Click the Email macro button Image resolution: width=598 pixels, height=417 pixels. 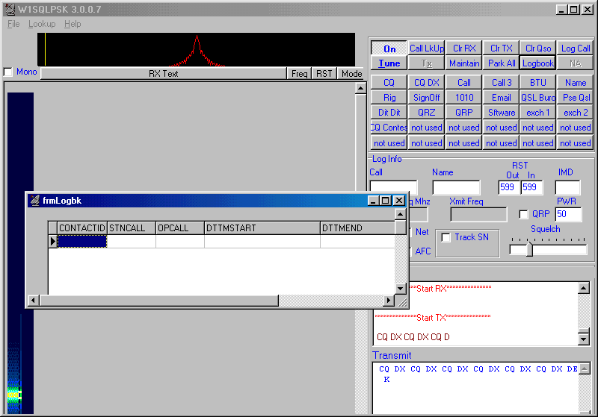point(501,98)
